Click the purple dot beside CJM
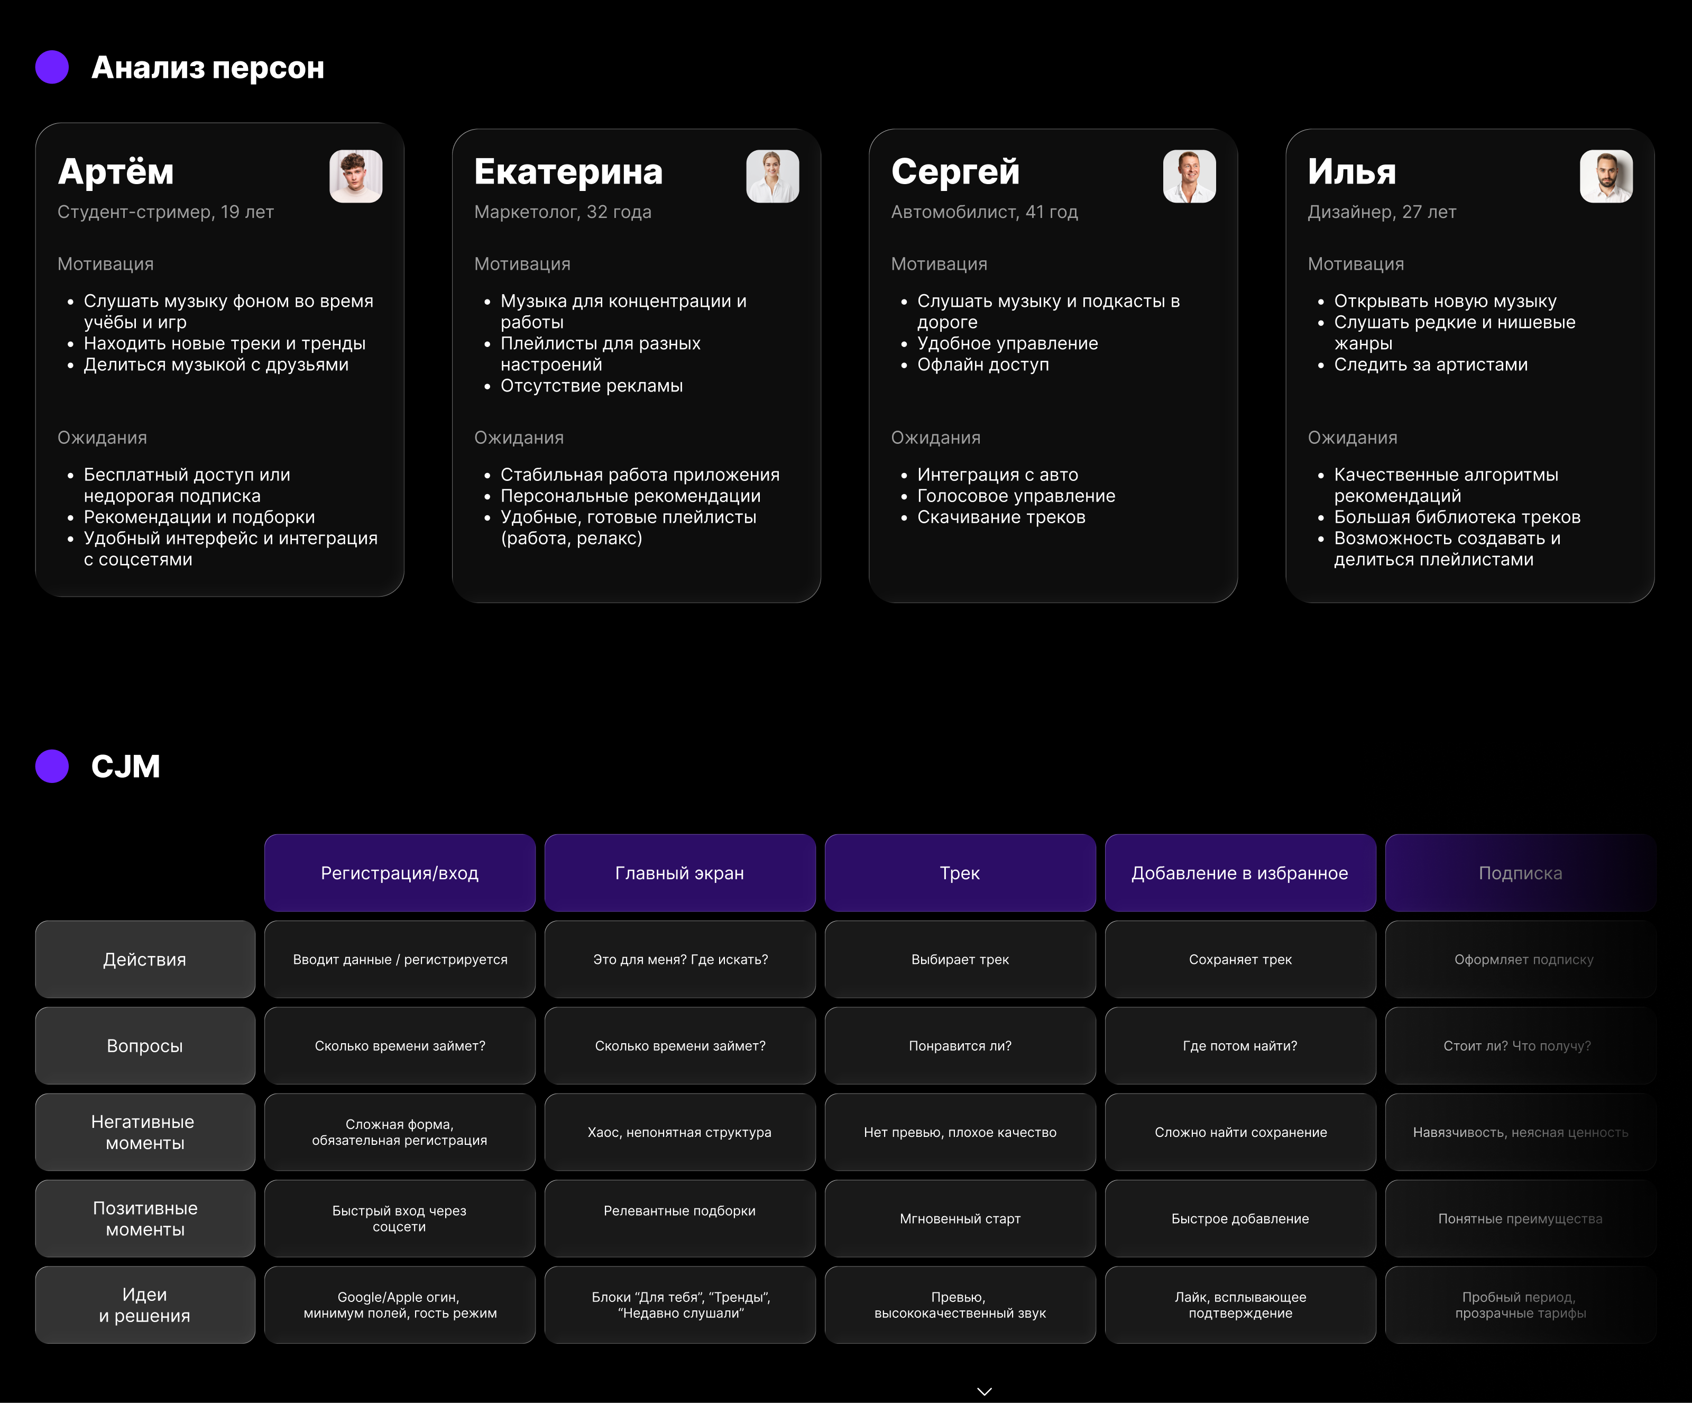This screenshot has height=1403, width=1692. (52, 766)
